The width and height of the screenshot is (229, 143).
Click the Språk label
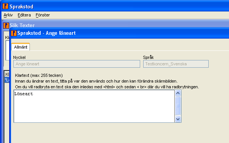click(148, 57)
